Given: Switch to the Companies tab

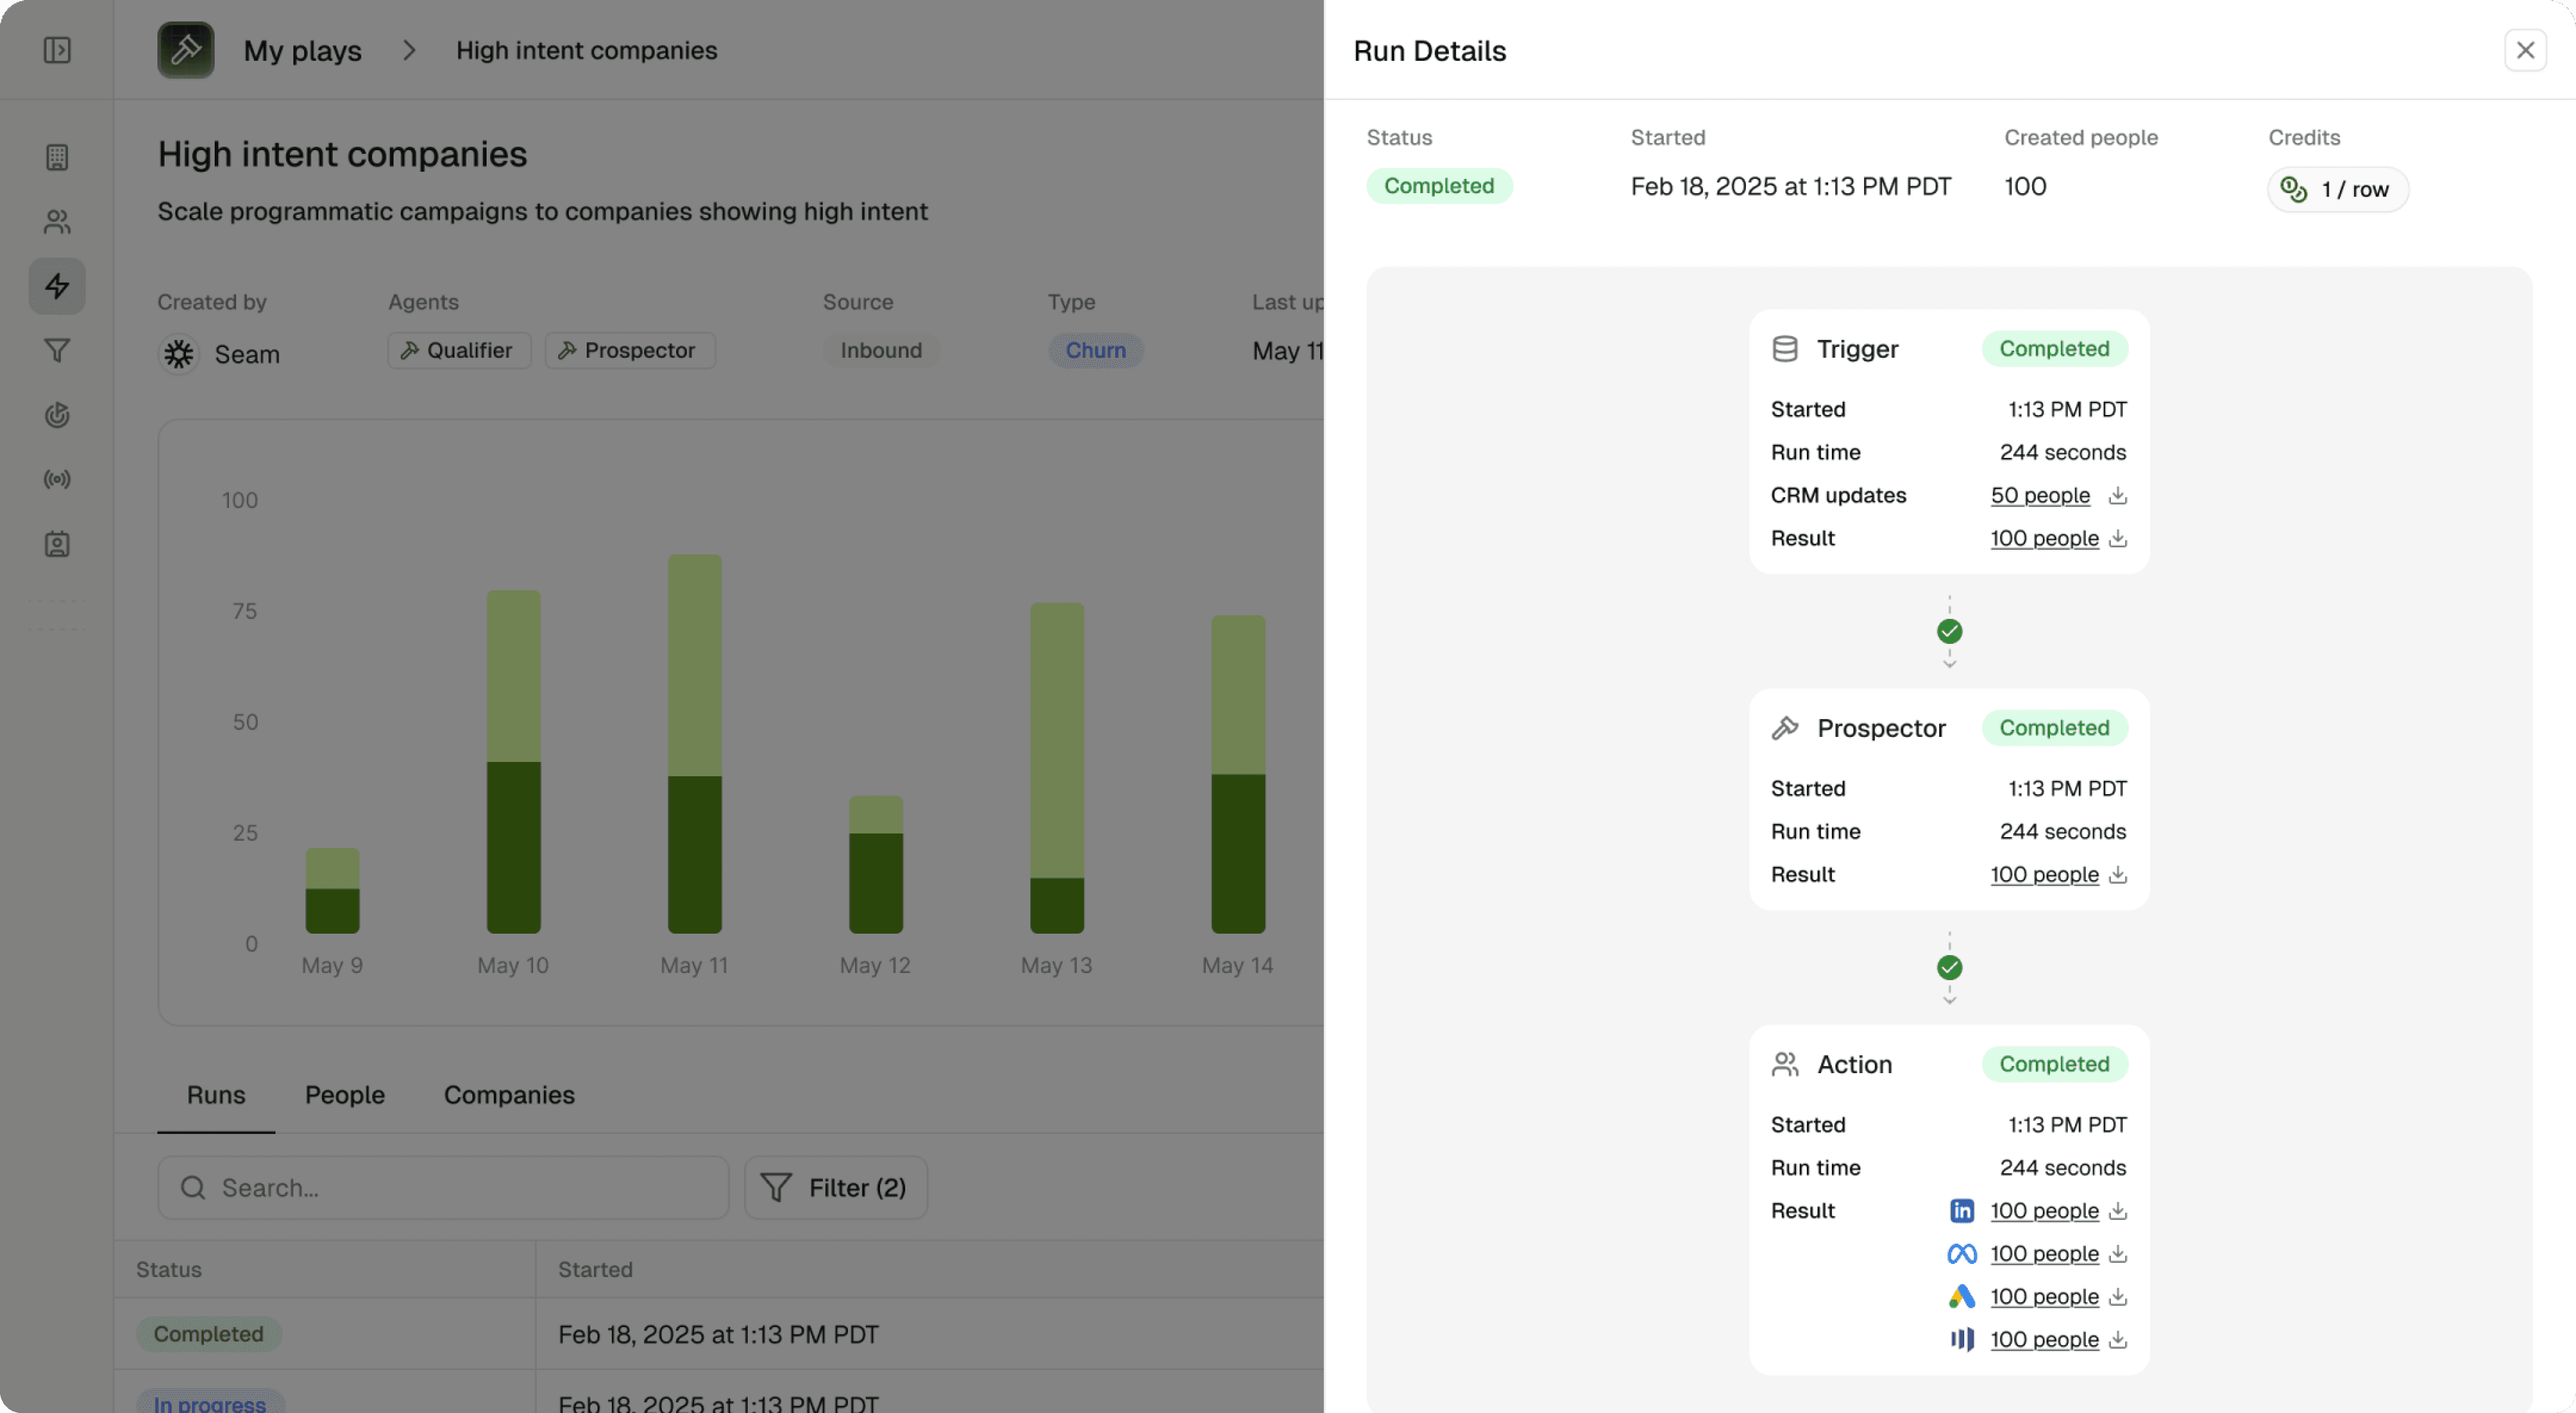Looking at the screenshot, I should pyautogui.click(x=509, y=1094).
